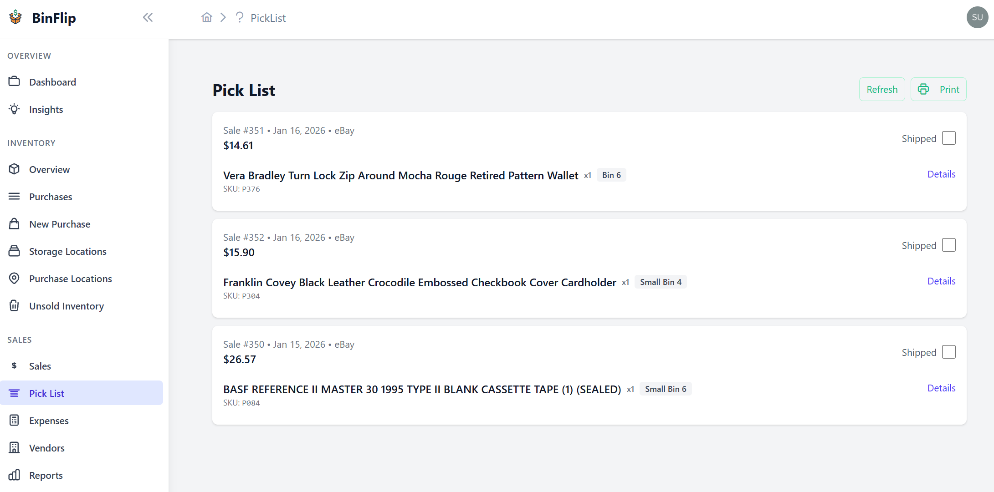The height and width of the screenshot is (492, 994).
Task: Check the Shipped box for Sale #352
Action: point(949,244)
